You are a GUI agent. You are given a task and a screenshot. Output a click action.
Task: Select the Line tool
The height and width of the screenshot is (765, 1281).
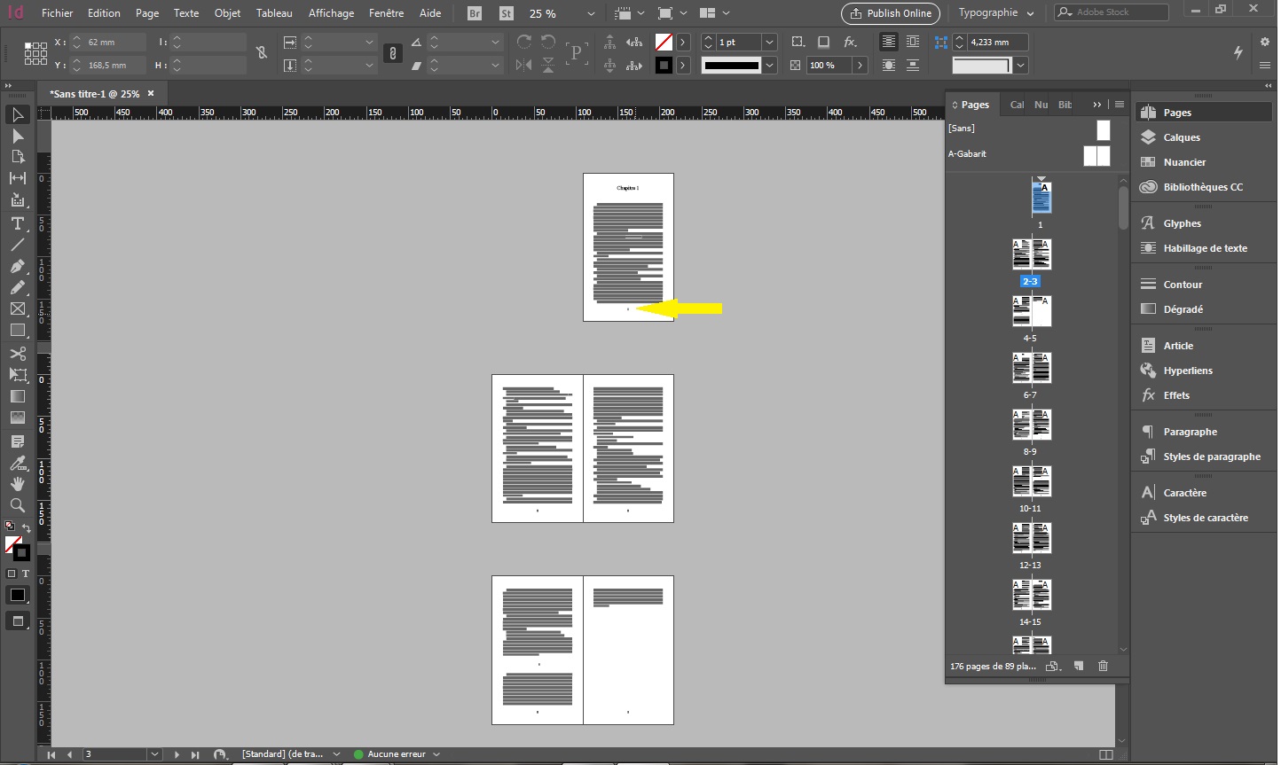pyautogui.click(x=18, y=245)
